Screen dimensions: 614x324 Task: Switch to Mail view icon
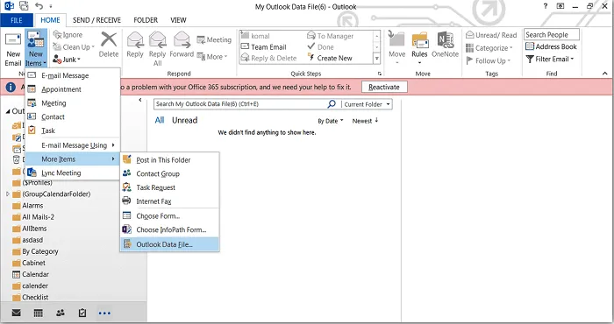coord(16,313)
